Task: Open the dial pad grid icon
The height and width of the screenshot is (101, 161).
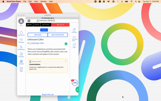Action: [x=29, y=21]
